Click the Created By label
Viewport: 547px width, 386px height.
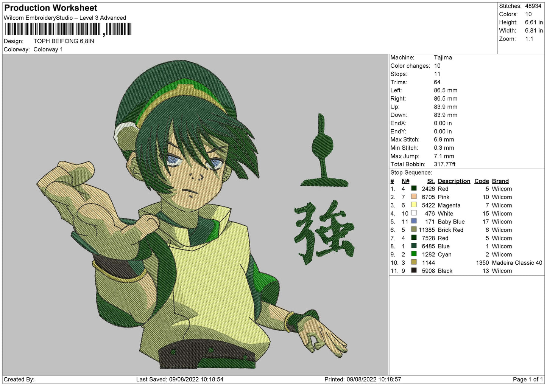tap(19, 379)
